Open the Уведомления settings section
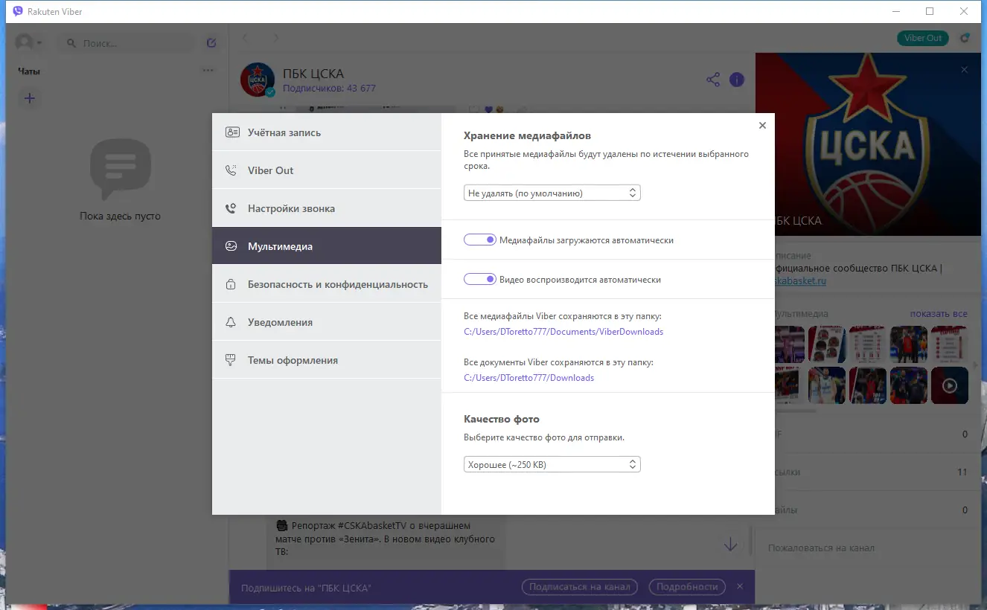Screen dimensions: 987x610 point(326,322)
